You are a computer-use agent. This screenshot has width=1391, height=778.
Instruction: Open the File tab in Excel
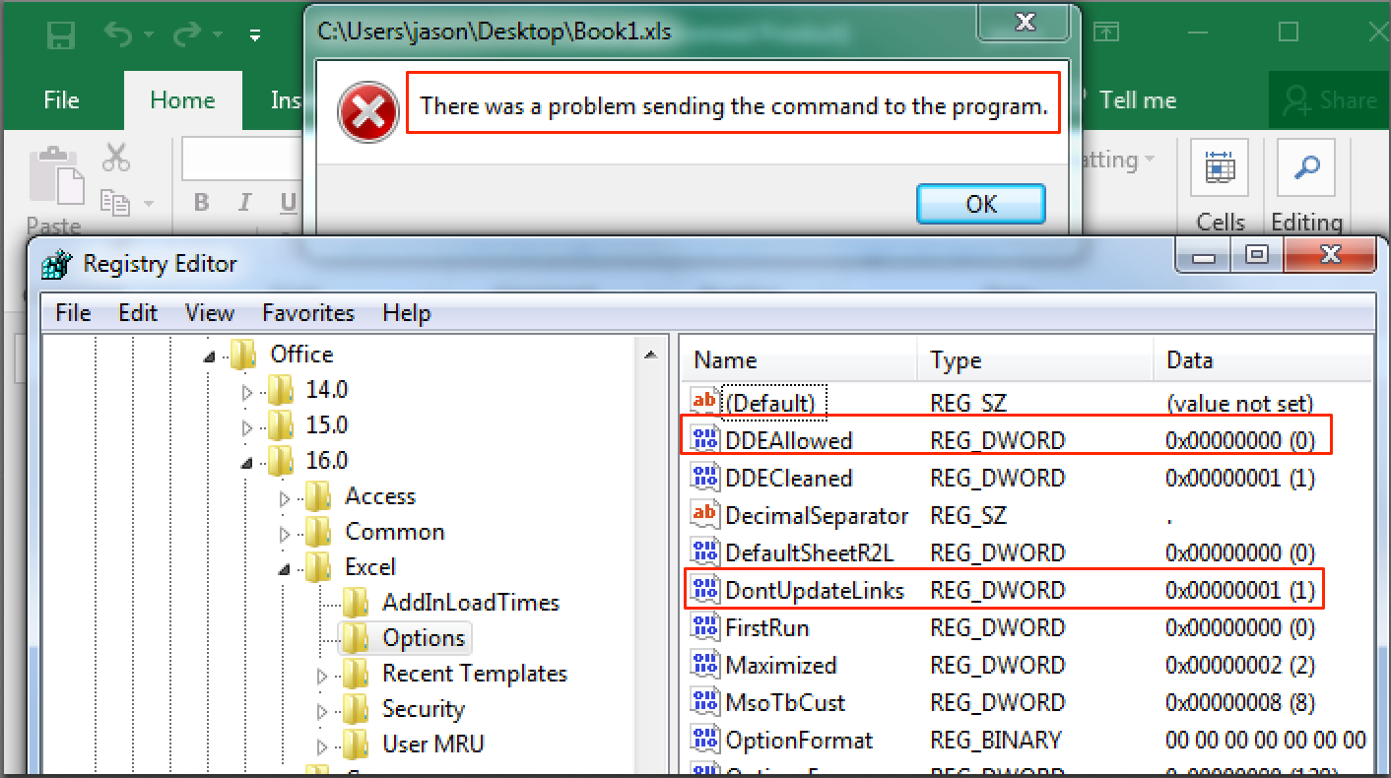pyautogui.click(x=62, y=100)
